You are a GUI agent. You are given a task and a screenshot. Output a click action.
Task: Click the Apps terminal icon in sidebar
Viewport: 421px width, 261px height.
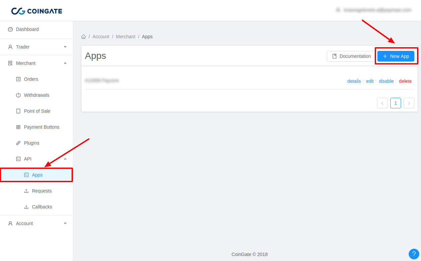(x=26, y=175)
